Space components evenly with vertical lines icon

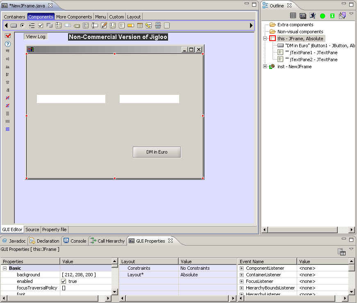coord(7,121)
